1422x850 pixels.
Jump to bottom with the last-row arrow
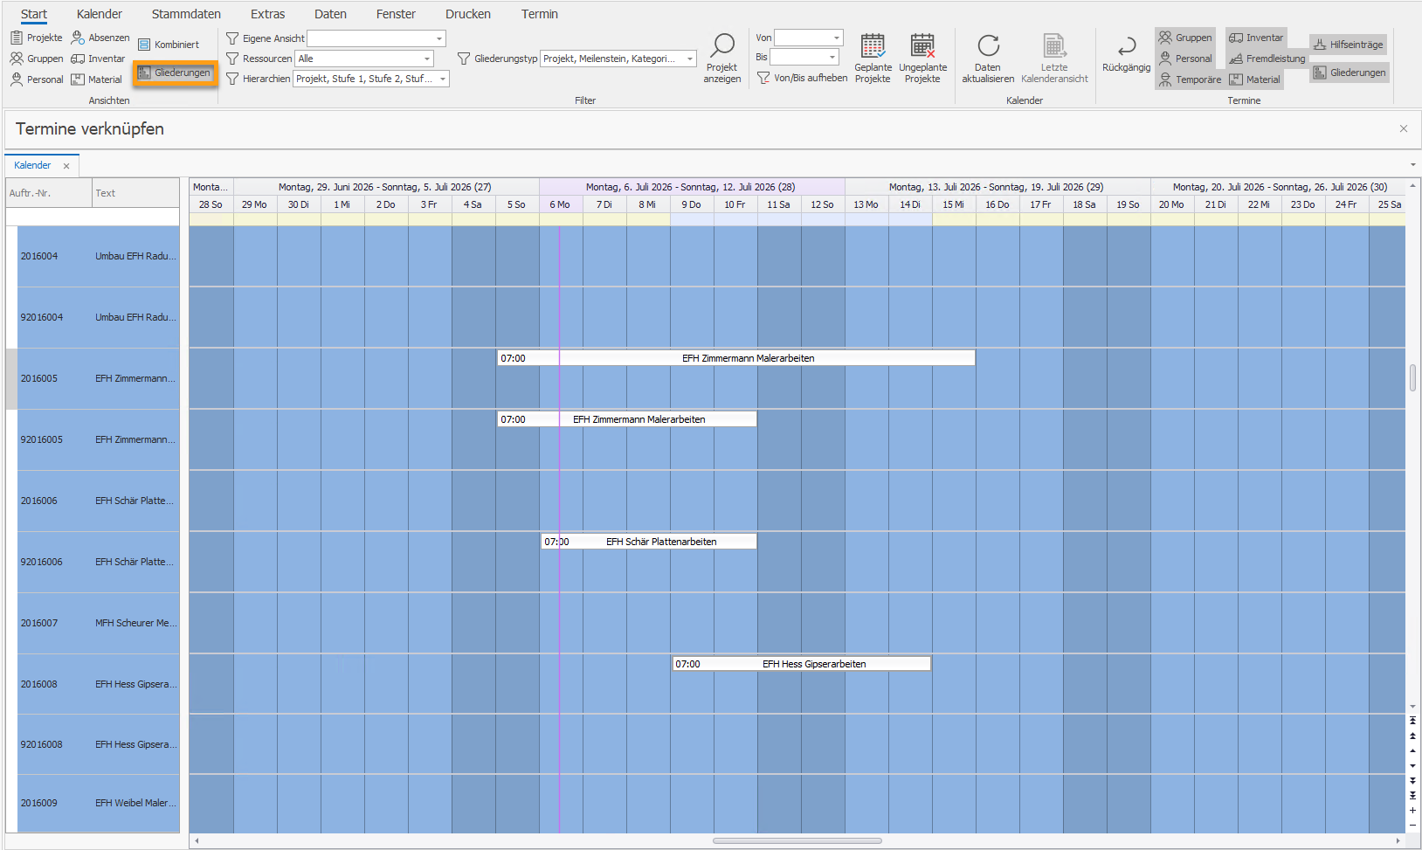(1412, 795)
